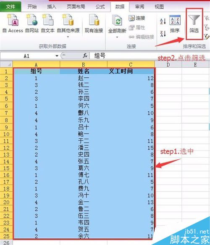Viewport: 210px width, 245px height.
Task: Open the File (文件) tab
Action: coord(10,7)
